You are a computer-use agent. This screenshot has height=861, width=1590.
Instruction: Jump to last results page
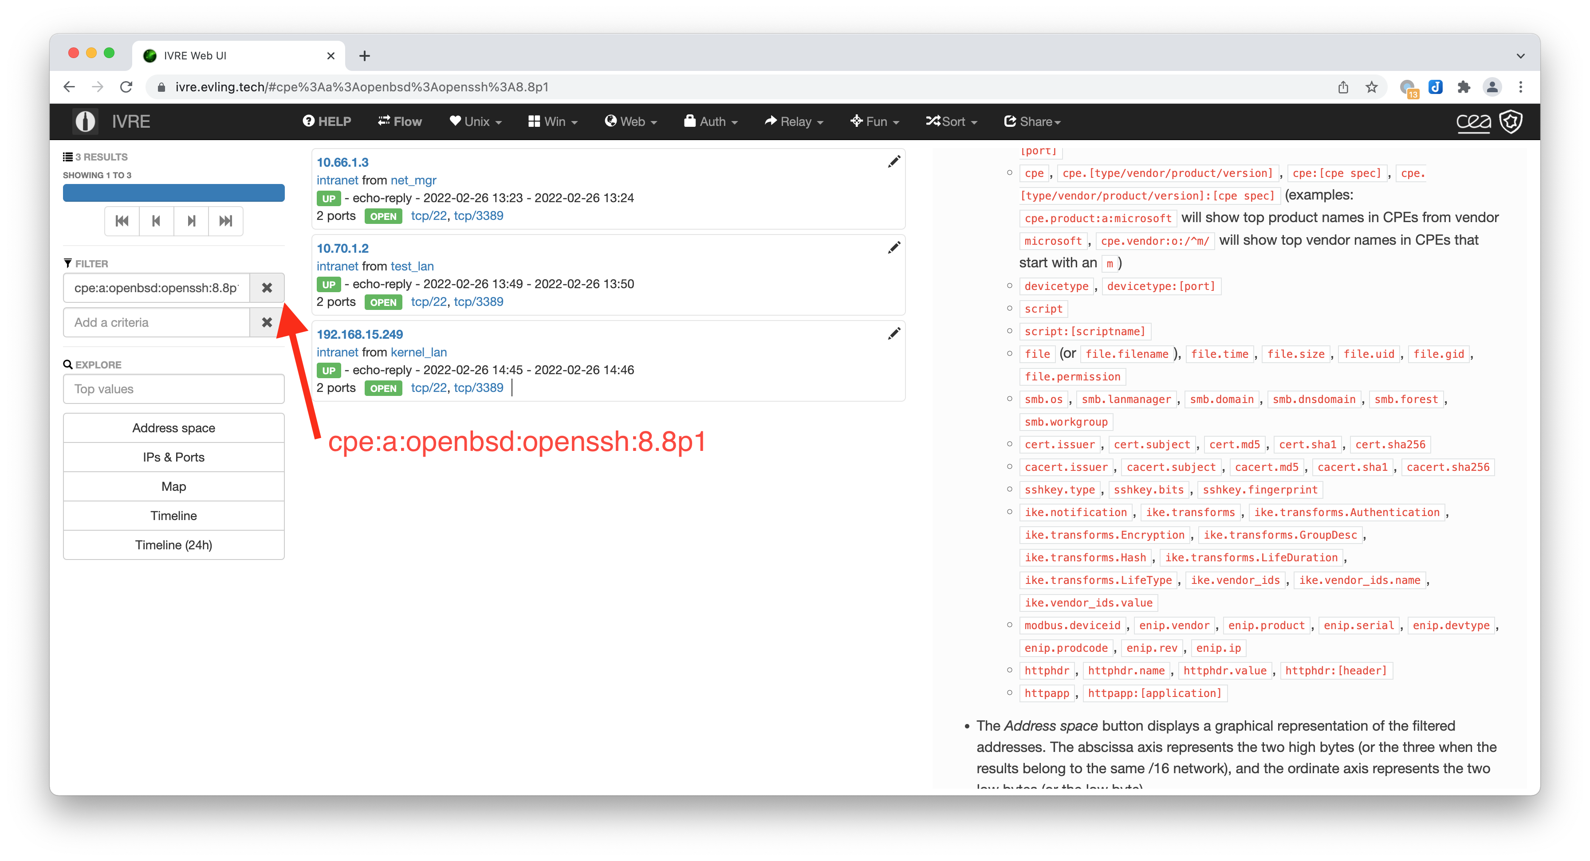(226, 221)
